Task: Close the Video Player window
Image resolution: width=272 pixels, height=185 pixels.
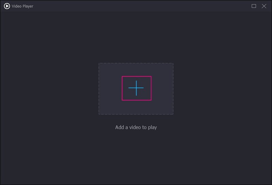Action: pyautogui.click(x=264, y=6)
